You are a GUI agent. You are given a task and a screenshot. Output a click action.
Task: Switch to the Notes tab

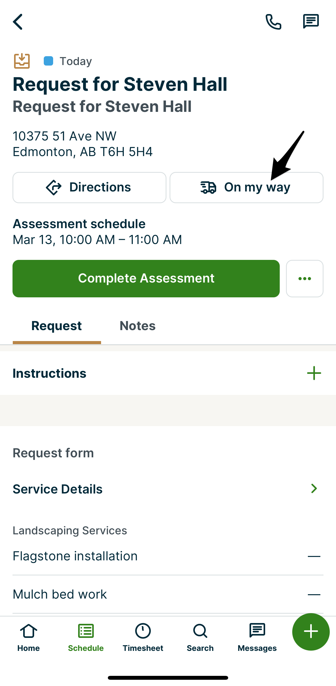point(137,326)
